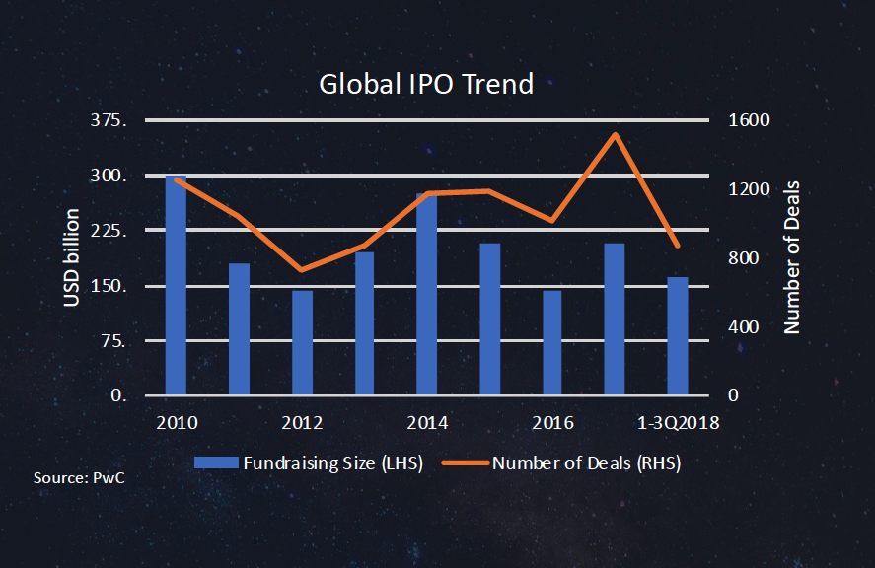Click the 2010 fundraising bar
The height and width of the screenshot is (568, 875).
pyautogui.click(x=176, y=286)
